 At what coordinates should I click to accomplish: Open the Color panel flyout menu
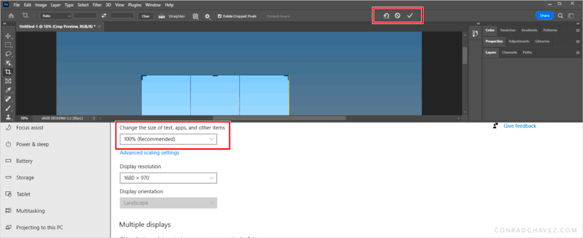point(577,30)
